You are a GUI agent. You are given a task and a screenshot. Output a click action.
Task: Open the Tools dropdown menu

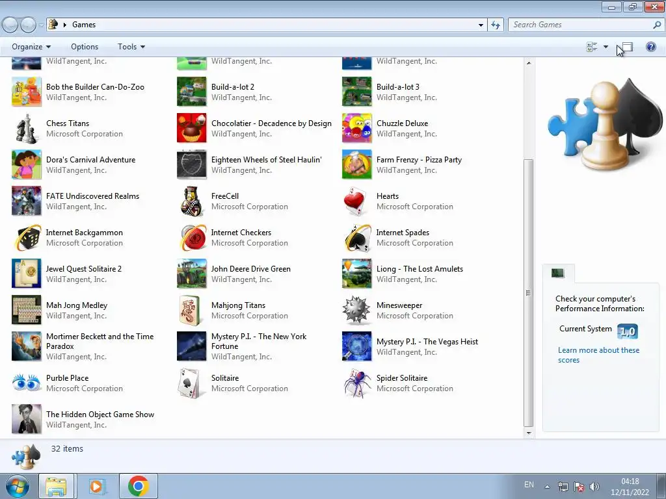(x=131, y=47)
